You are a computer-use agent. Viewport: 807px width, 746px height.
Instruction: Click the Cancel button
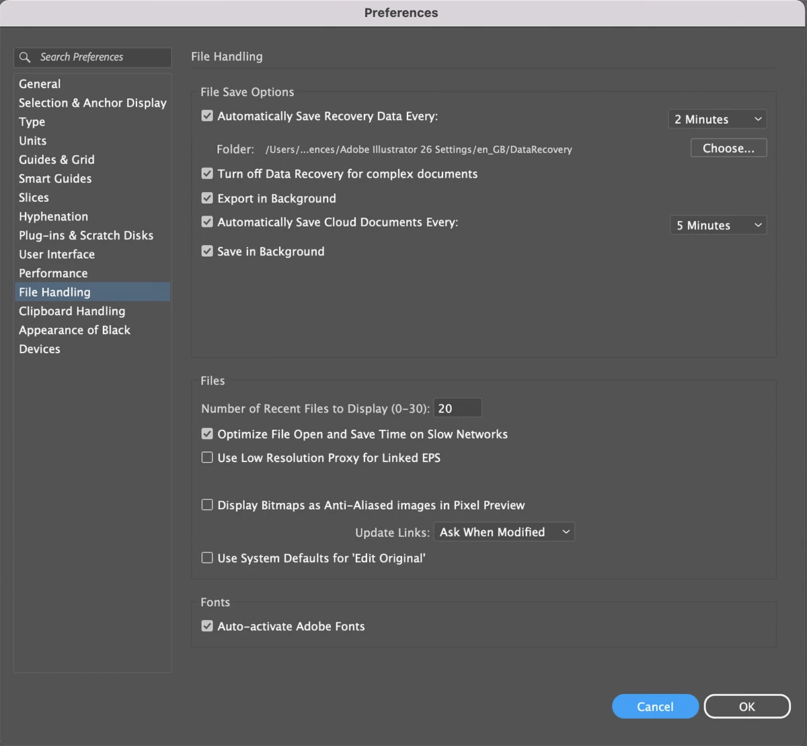(x=655, y=706)
